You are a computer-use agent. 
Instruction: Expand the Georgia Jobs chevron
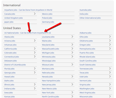[35, 72]
